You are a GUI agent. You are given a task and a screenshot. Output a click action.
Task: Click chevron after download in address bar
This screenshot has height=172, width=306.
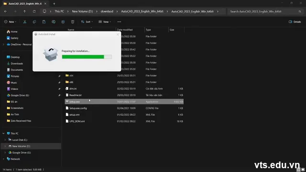117,11
